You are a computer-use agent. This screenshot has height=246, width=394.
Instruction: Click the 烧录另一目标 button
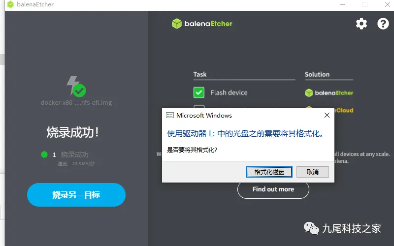[x=76, y=195]
